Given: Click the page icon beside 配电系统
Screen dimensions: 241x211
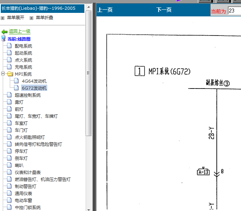Looking at the screenshot, I should coord(9,46).
